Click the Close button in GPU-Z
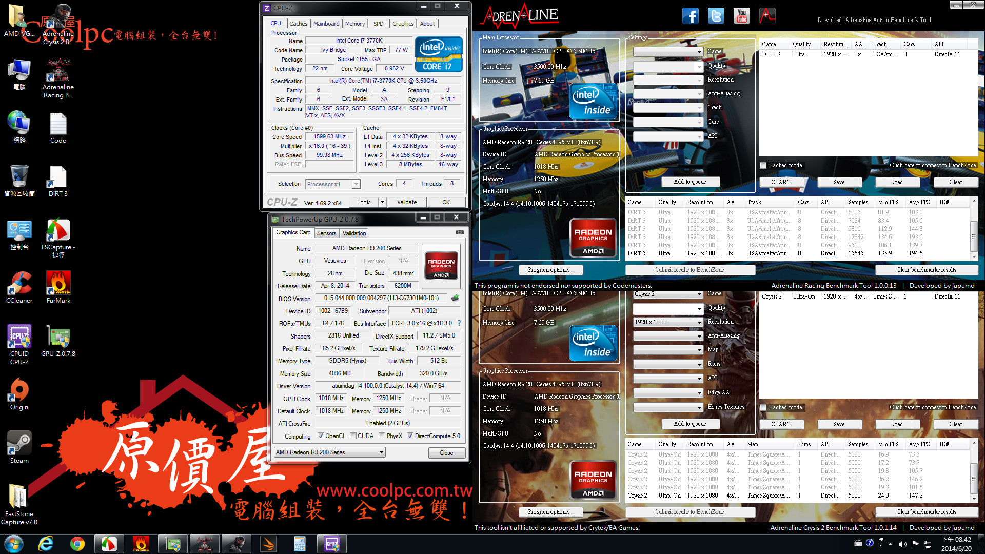The image size is (985, 554). point(446,453)
